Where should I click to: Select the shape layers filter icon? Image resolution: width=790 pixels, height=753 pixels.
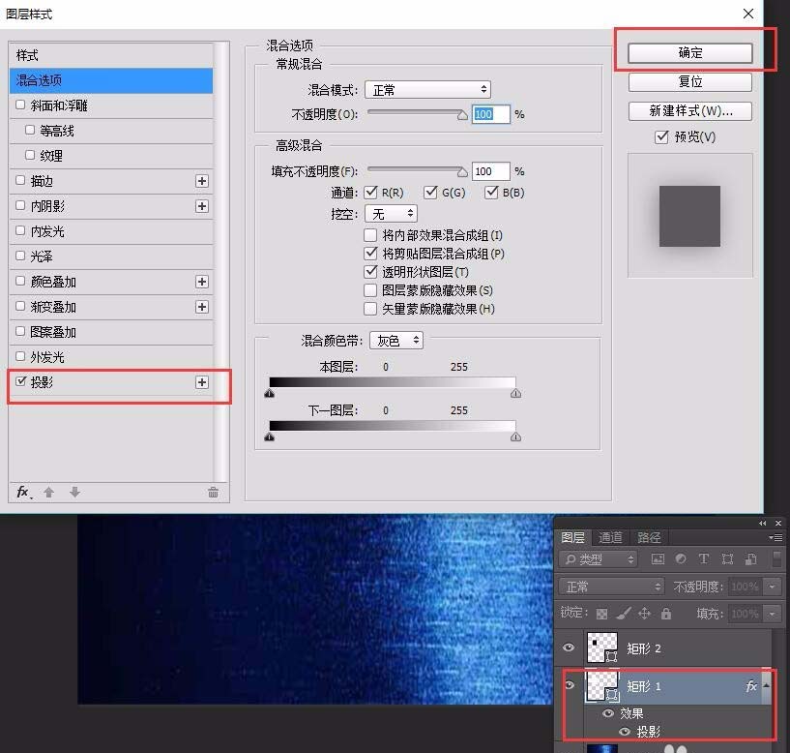pos(727,558)
